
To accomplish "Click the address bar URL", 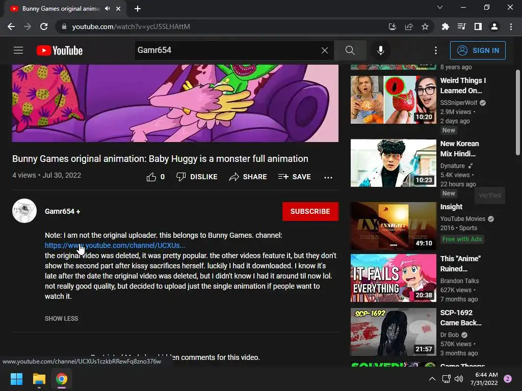I will [x=131, y=26].
